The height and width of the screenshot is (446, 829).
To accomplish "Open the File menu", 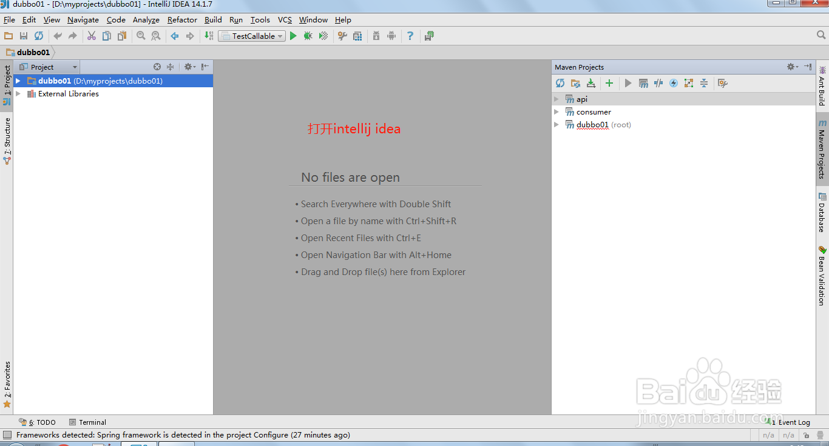I will click(9, 19).
